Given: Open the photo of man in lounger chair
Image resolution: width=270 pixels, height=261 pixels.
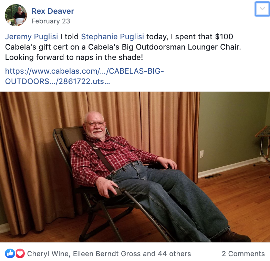Looking at the screenshot, I should pyautogui.click(x=135, y=167).
